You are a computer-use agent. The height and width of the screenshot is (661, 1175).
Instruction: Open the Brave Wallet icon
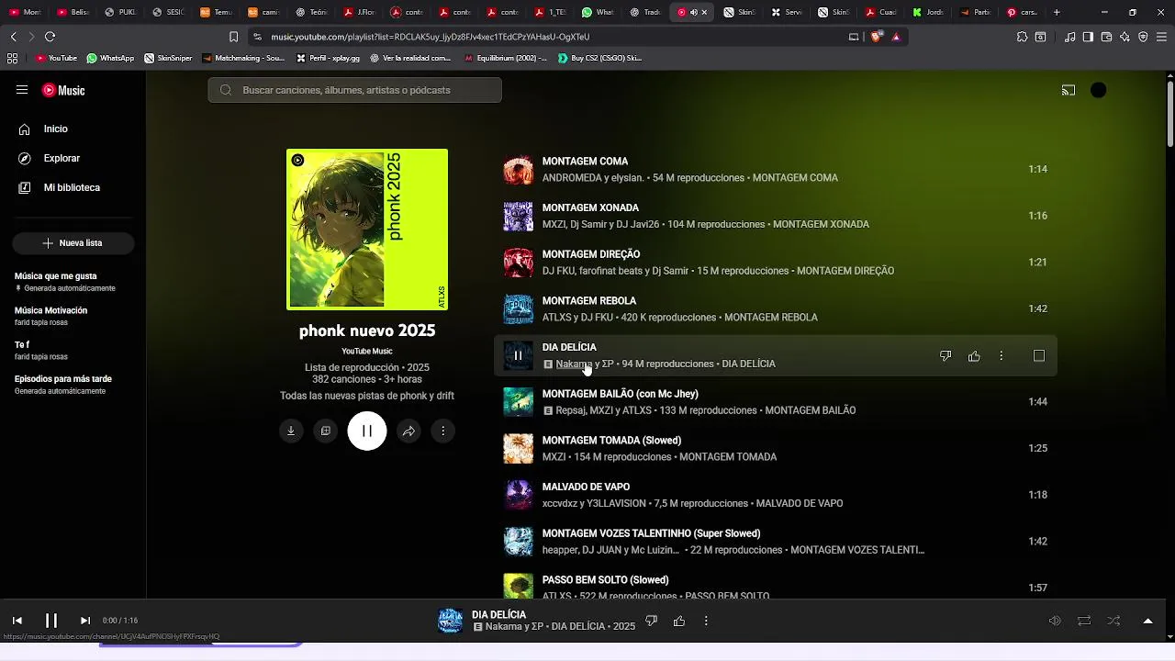click(1106, 37)
